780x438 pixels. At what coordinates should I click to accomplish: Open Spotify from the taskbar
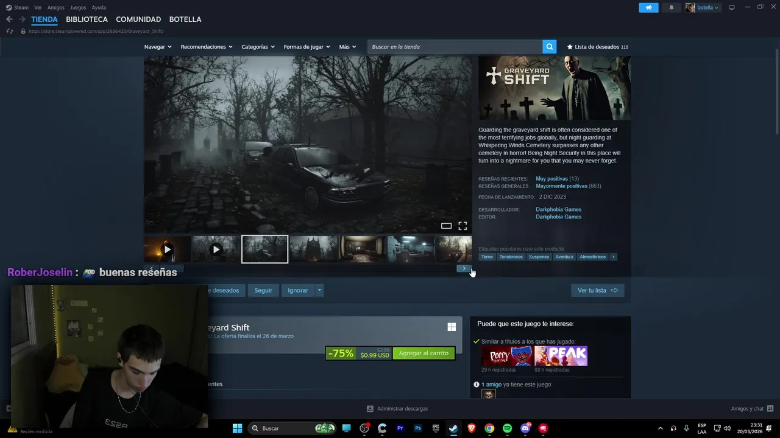coord(507,428)
